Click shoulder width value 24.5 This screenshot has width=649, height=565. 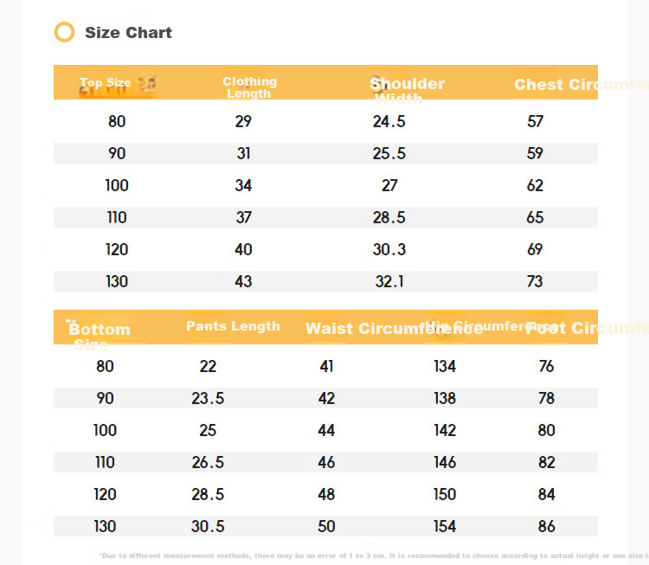389,121
